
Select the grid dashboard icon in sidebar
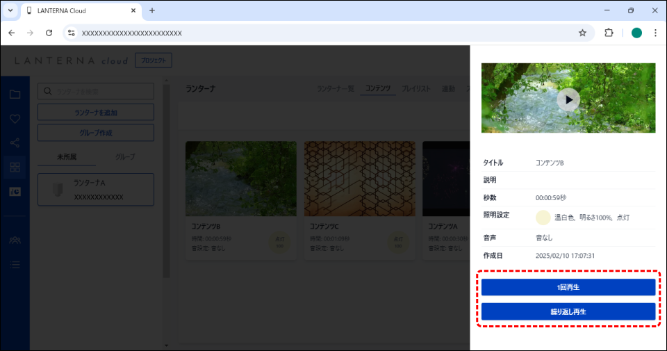(x=15, y=167)
